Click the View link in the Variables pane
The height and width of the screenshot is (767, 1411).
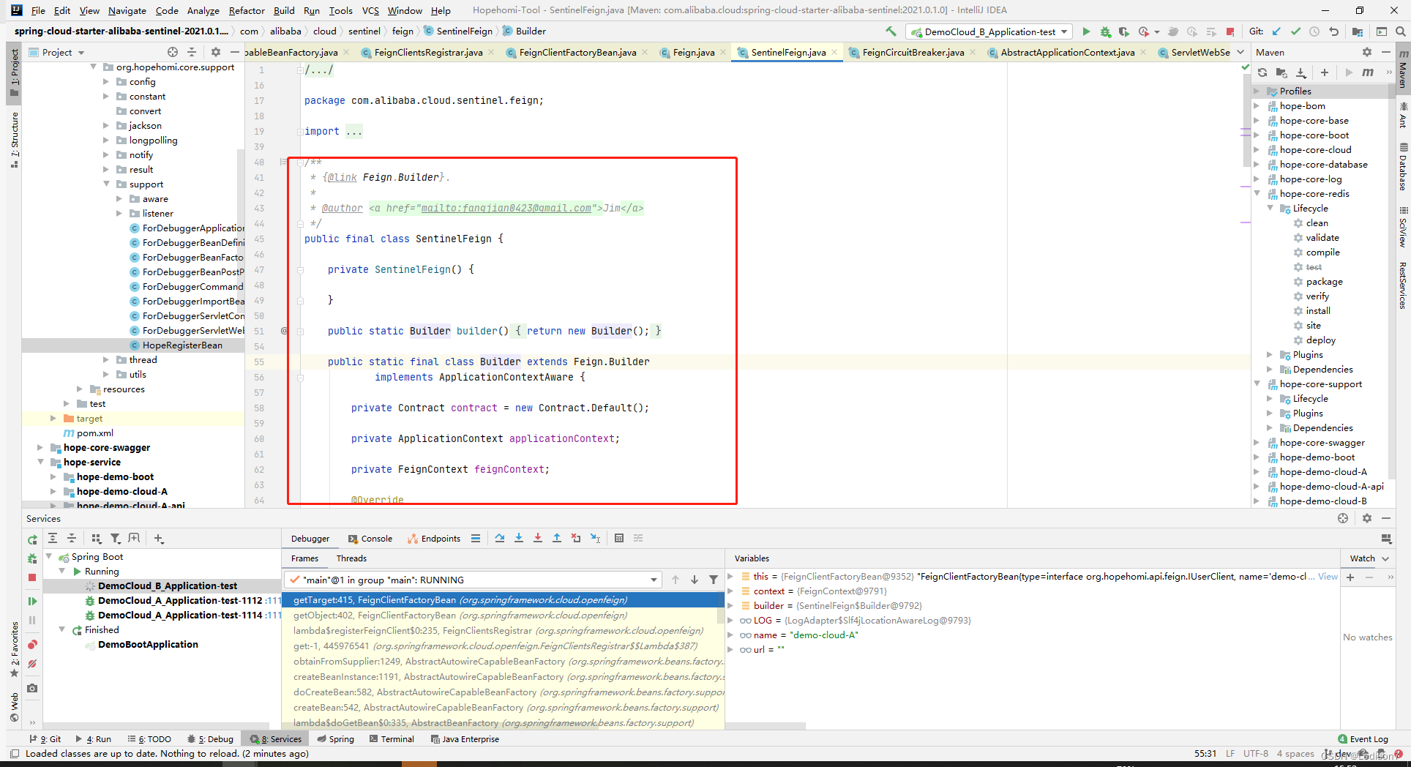click(x=1328, y=577)
